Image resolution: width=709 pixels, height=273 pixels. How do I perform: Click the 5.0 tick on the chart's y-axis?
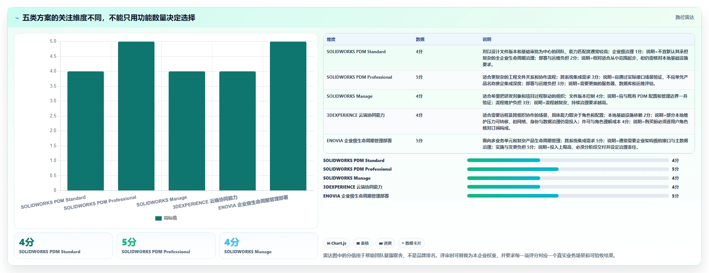53,41
